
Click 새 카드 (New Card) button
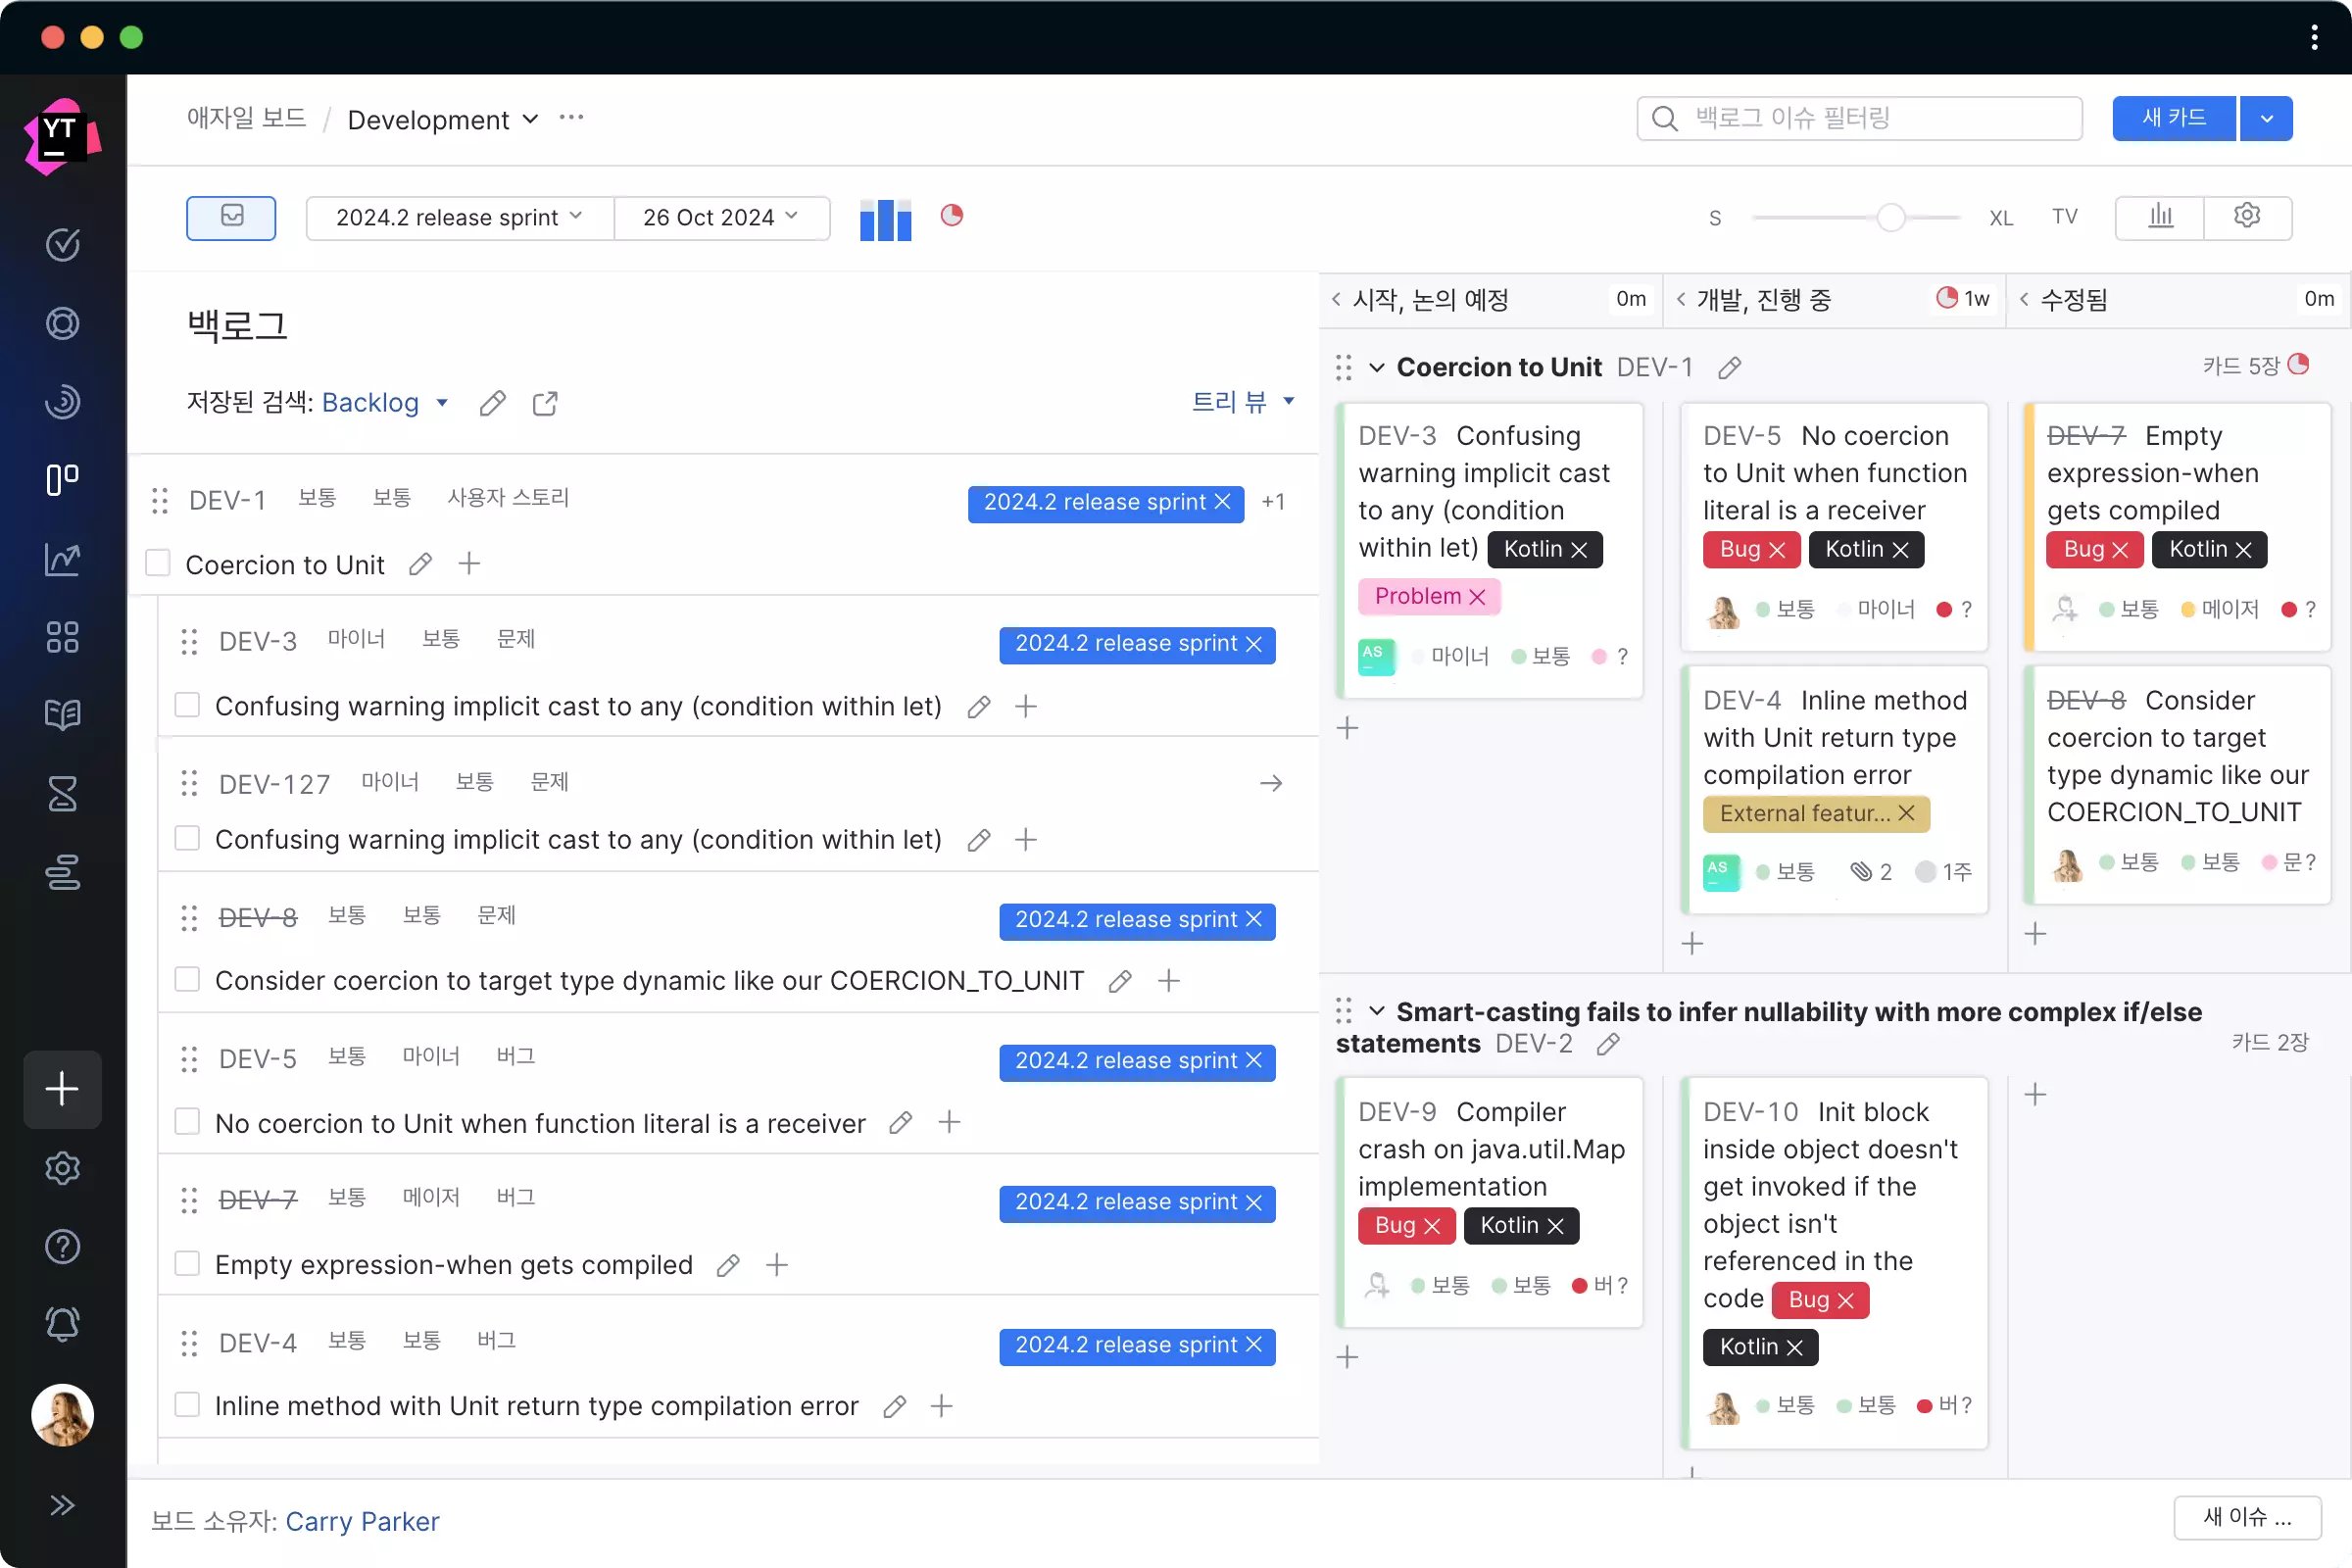click(x=2176, y=118)
